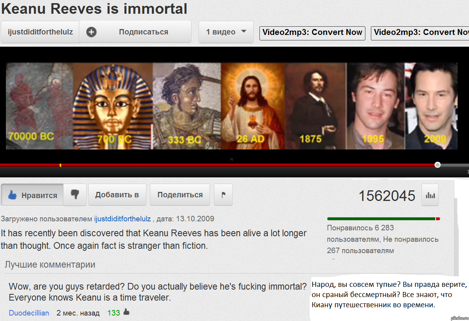Click the yellow marker on the timeline
The width and height of the screenshot is (469, 321).
tap(60, 165)
